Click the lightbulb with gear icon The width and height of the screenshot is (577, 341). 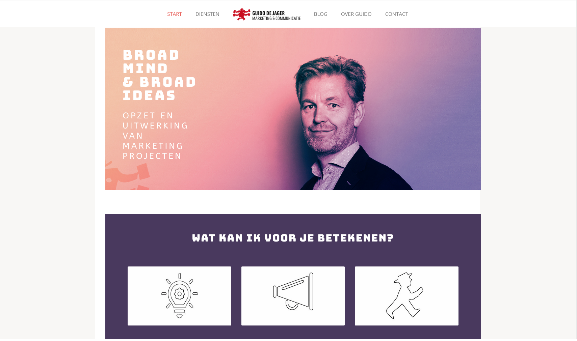tap(179, 295)
